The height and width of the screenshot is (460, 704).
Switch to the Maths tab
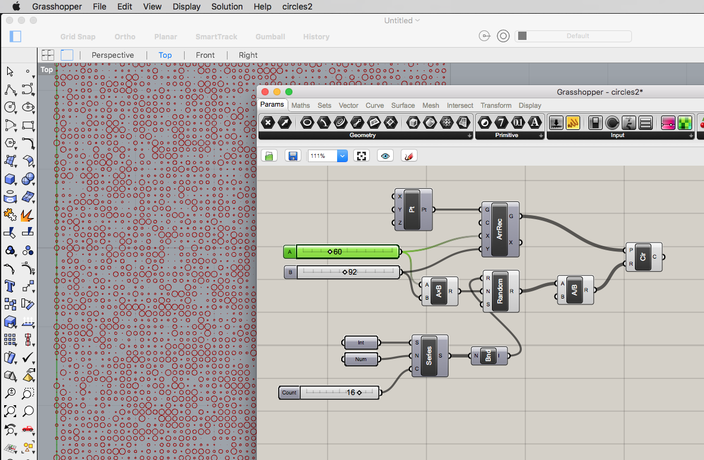(x=301, y=105)
